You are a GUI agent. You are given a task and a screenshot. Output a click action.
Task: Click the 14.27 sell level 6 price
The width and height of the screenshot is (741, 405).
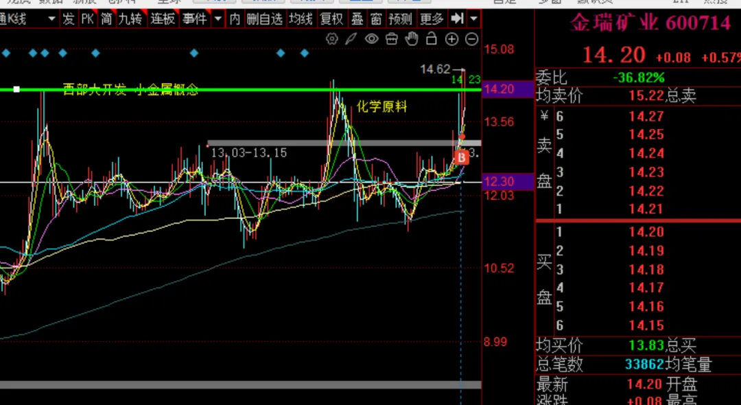tap(646, 117)
